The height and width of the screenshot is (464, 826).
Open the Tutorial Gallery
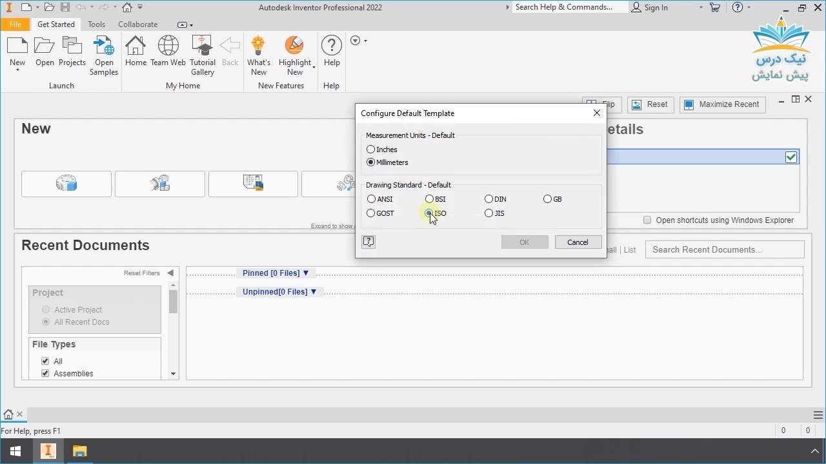(x=203, y=47)
